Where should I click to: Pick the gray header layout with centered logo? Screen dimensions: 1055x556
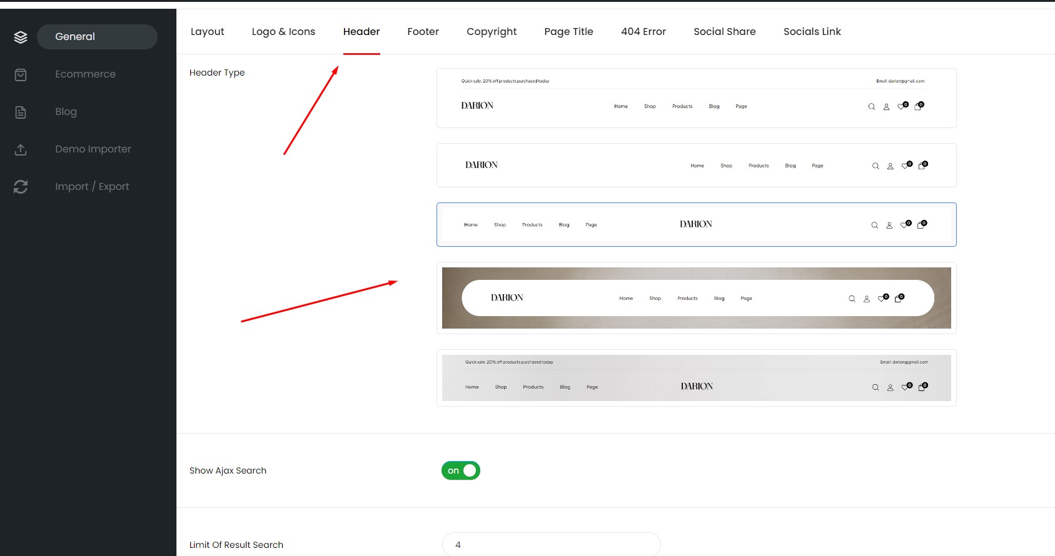point(696,378)
